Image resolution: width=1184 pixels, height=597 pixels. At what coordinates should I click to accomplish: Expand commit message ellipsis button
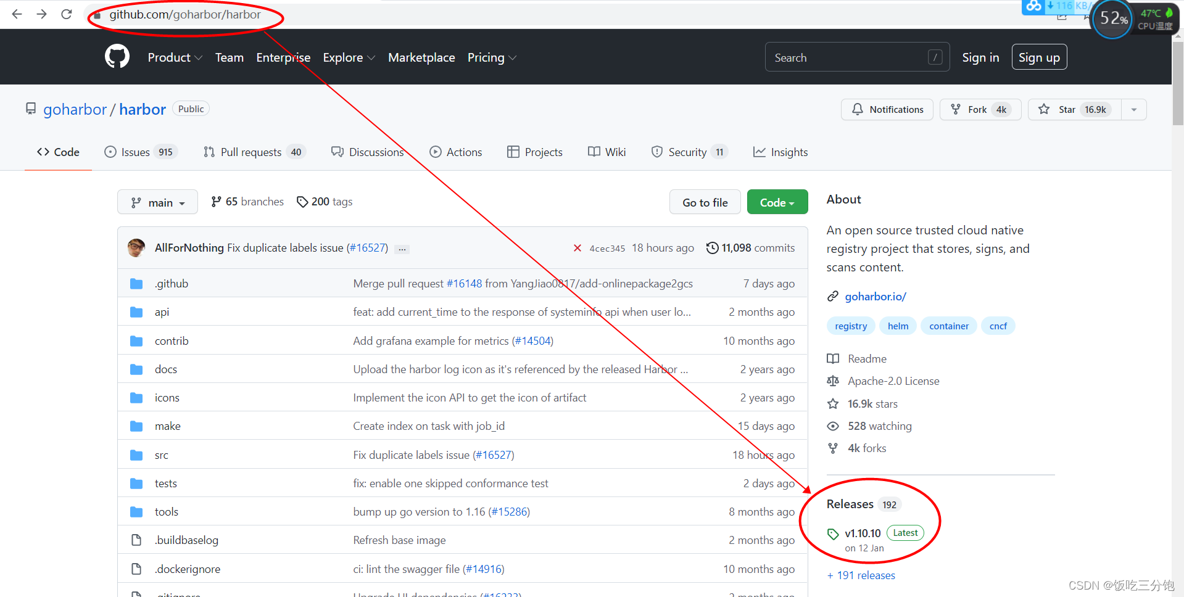tap(402, 249)
